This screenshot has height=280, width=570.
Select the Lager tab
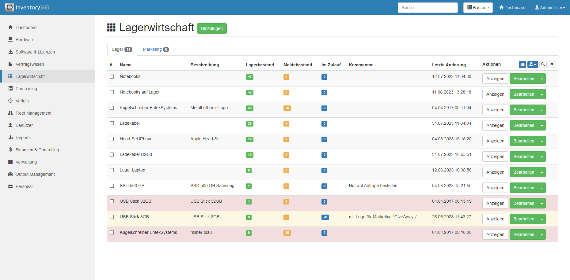pos(122,50)
